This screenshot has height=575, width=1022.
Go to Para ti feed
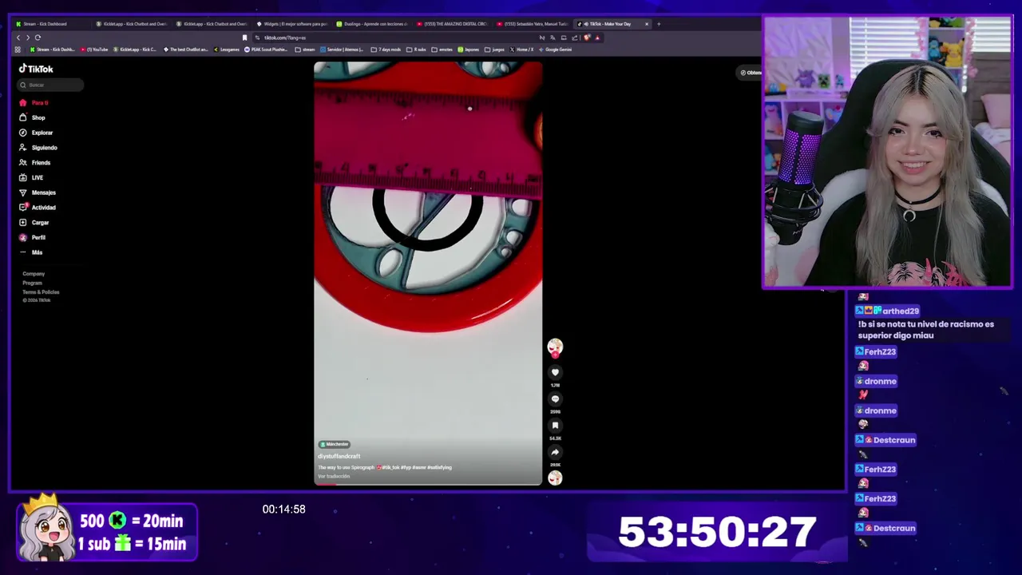click(x=34, y=103)
